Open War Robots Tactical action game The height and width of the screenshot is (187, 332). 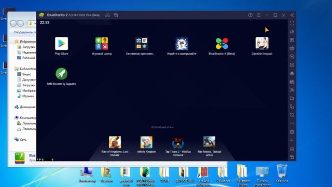pos(209,142)
